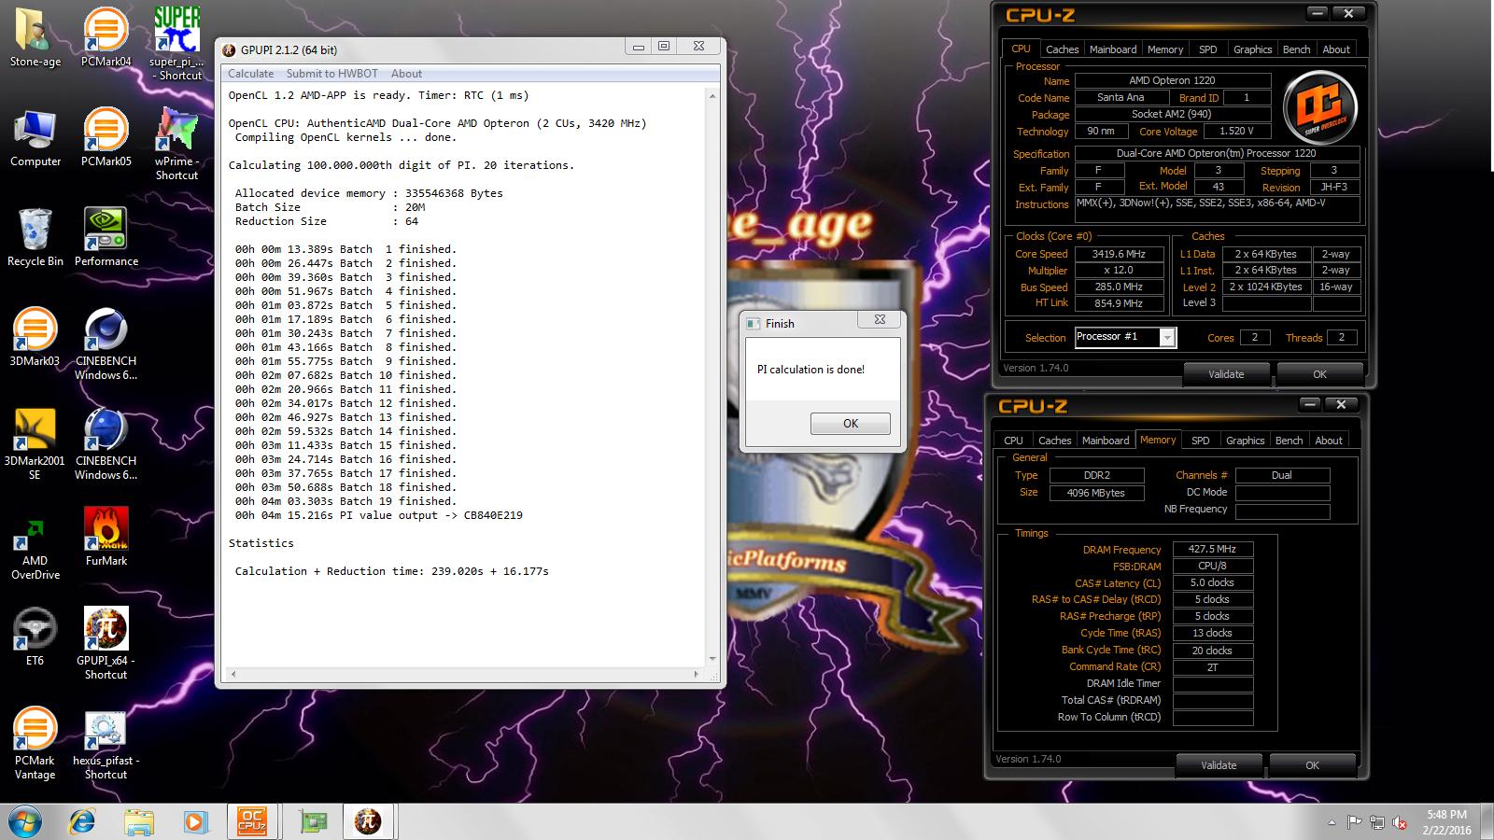Switch to Caches tab in upper CPU-Z

pyautogui.click(x=1062, y=49)
